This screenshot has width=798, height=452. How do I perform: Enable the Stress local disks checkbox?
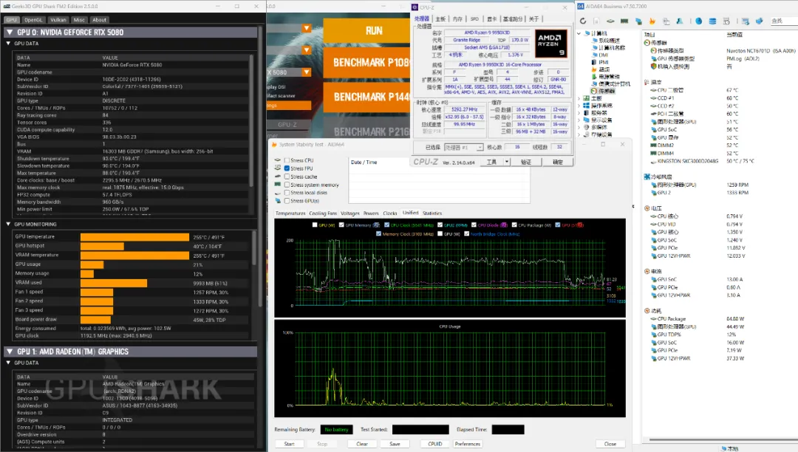click(287, 193)
